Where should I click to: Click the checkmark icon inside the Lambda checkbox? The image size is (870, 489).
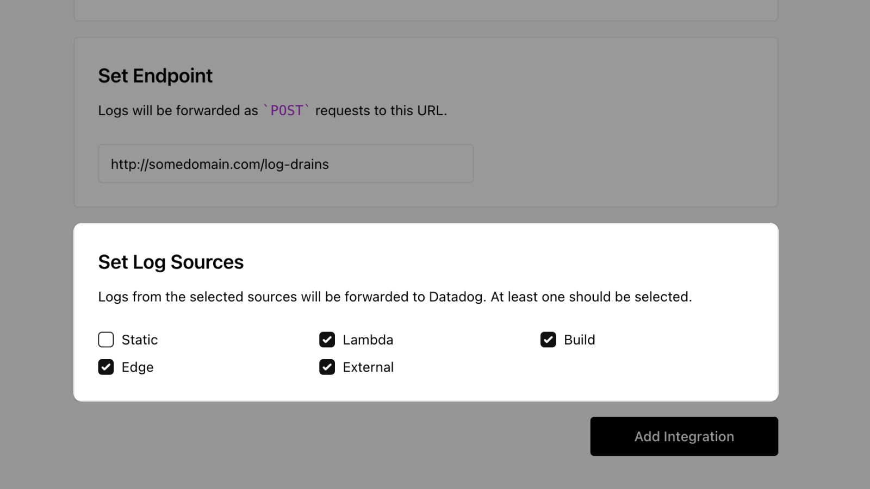tap(327, 340)
